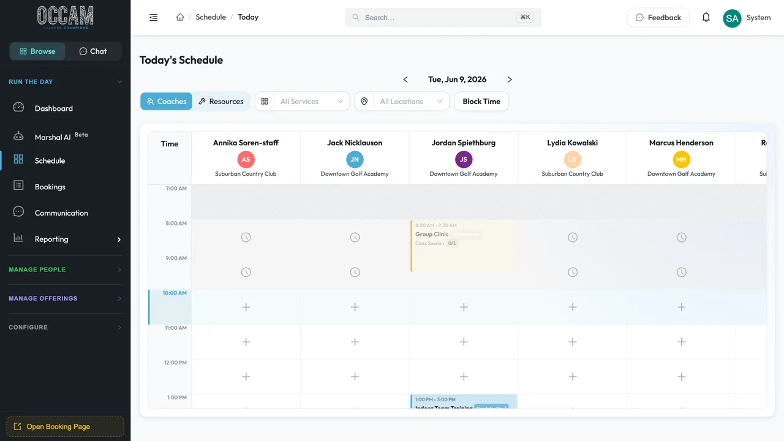The image size is (784, 441).
Task: Add booking at 11:00 AM for Jordan Spiethburg
Action: (x=464, y=342)
